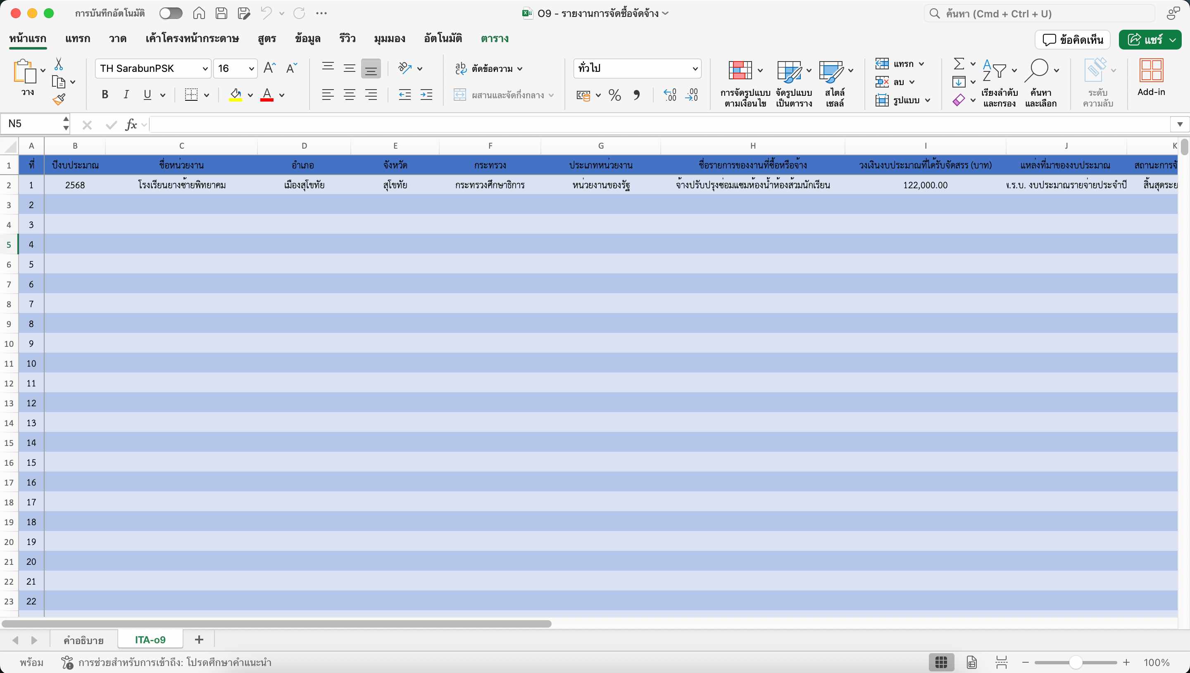Click the AutoSum sigma icon

(x=959, y=63)
